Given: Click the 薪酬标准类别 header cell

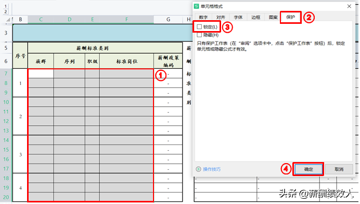Looking at the screenshot, I should pos(105,48).
